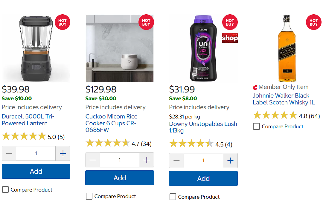Image resolution: width=323 pixels, height=219 pixels.
Task: Increase quantity for Duracell lantern
Action: click(63, 153)
